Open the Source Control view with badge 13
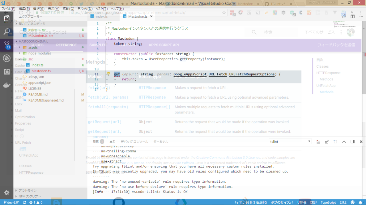 pyautogui.click(x=7, y=45)
